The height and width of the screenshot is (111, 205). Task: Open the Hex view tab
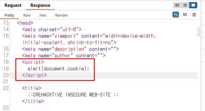pos(43,15)
